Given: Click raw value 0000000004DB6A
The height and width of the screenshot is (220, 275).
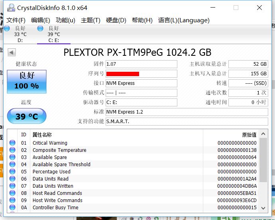Looking at the screenshot, I should tap(237, 186).
